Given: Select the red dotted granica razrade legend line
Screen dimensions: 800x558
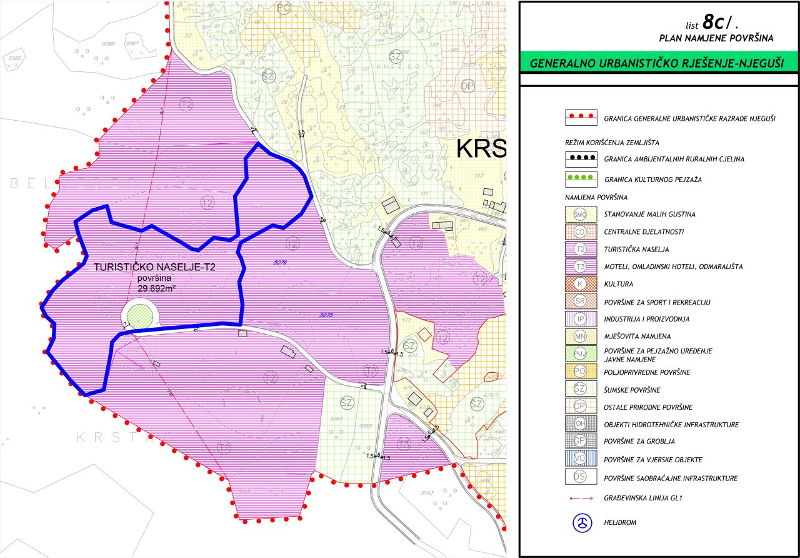Looking at the screenshot, I should pyautogui.click(x=580, y=117).
